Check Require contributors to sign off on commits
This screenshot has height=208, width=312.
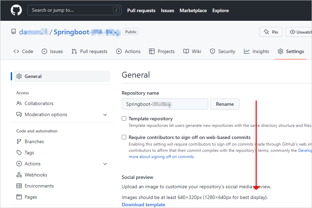point(124,137)
